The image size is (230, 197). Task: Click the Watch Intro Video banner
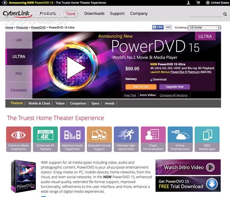coord(188,167)
